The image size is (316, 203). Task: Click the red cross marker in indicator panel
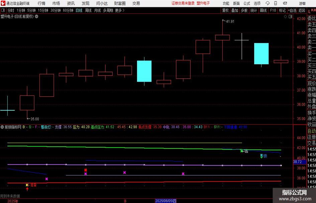(x=86, y=170)
